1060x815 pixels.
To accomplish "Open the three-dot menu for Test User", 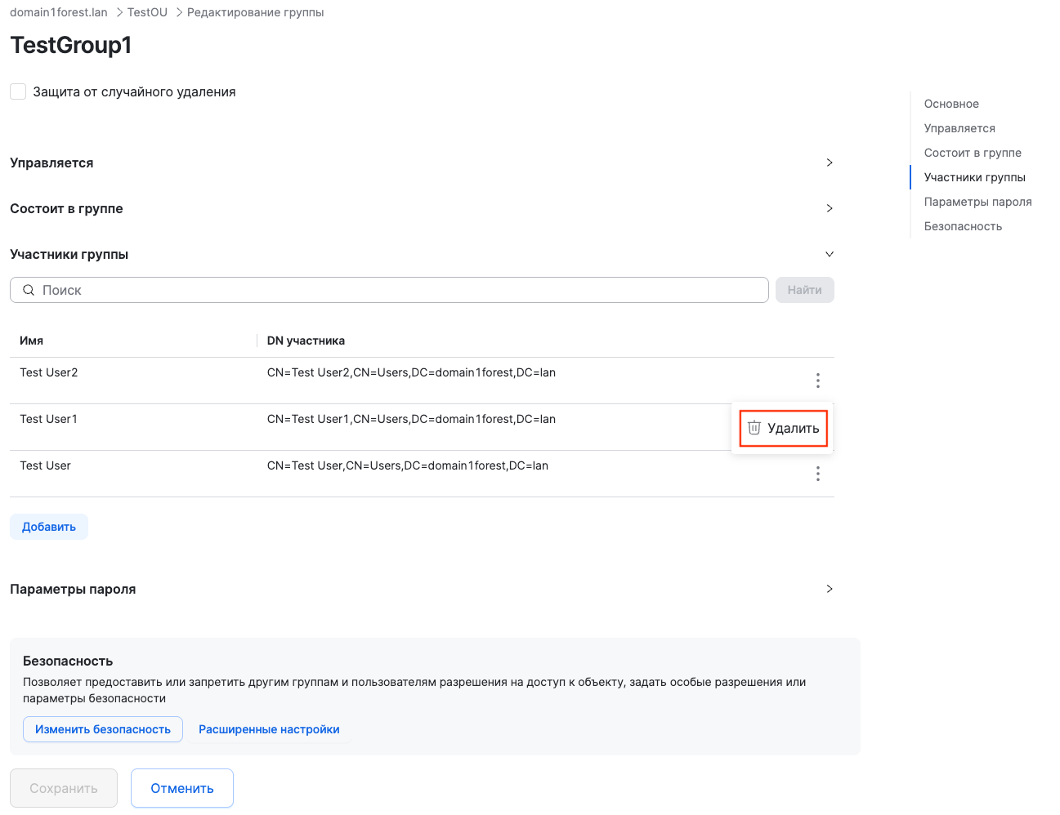I will (817, 474).
